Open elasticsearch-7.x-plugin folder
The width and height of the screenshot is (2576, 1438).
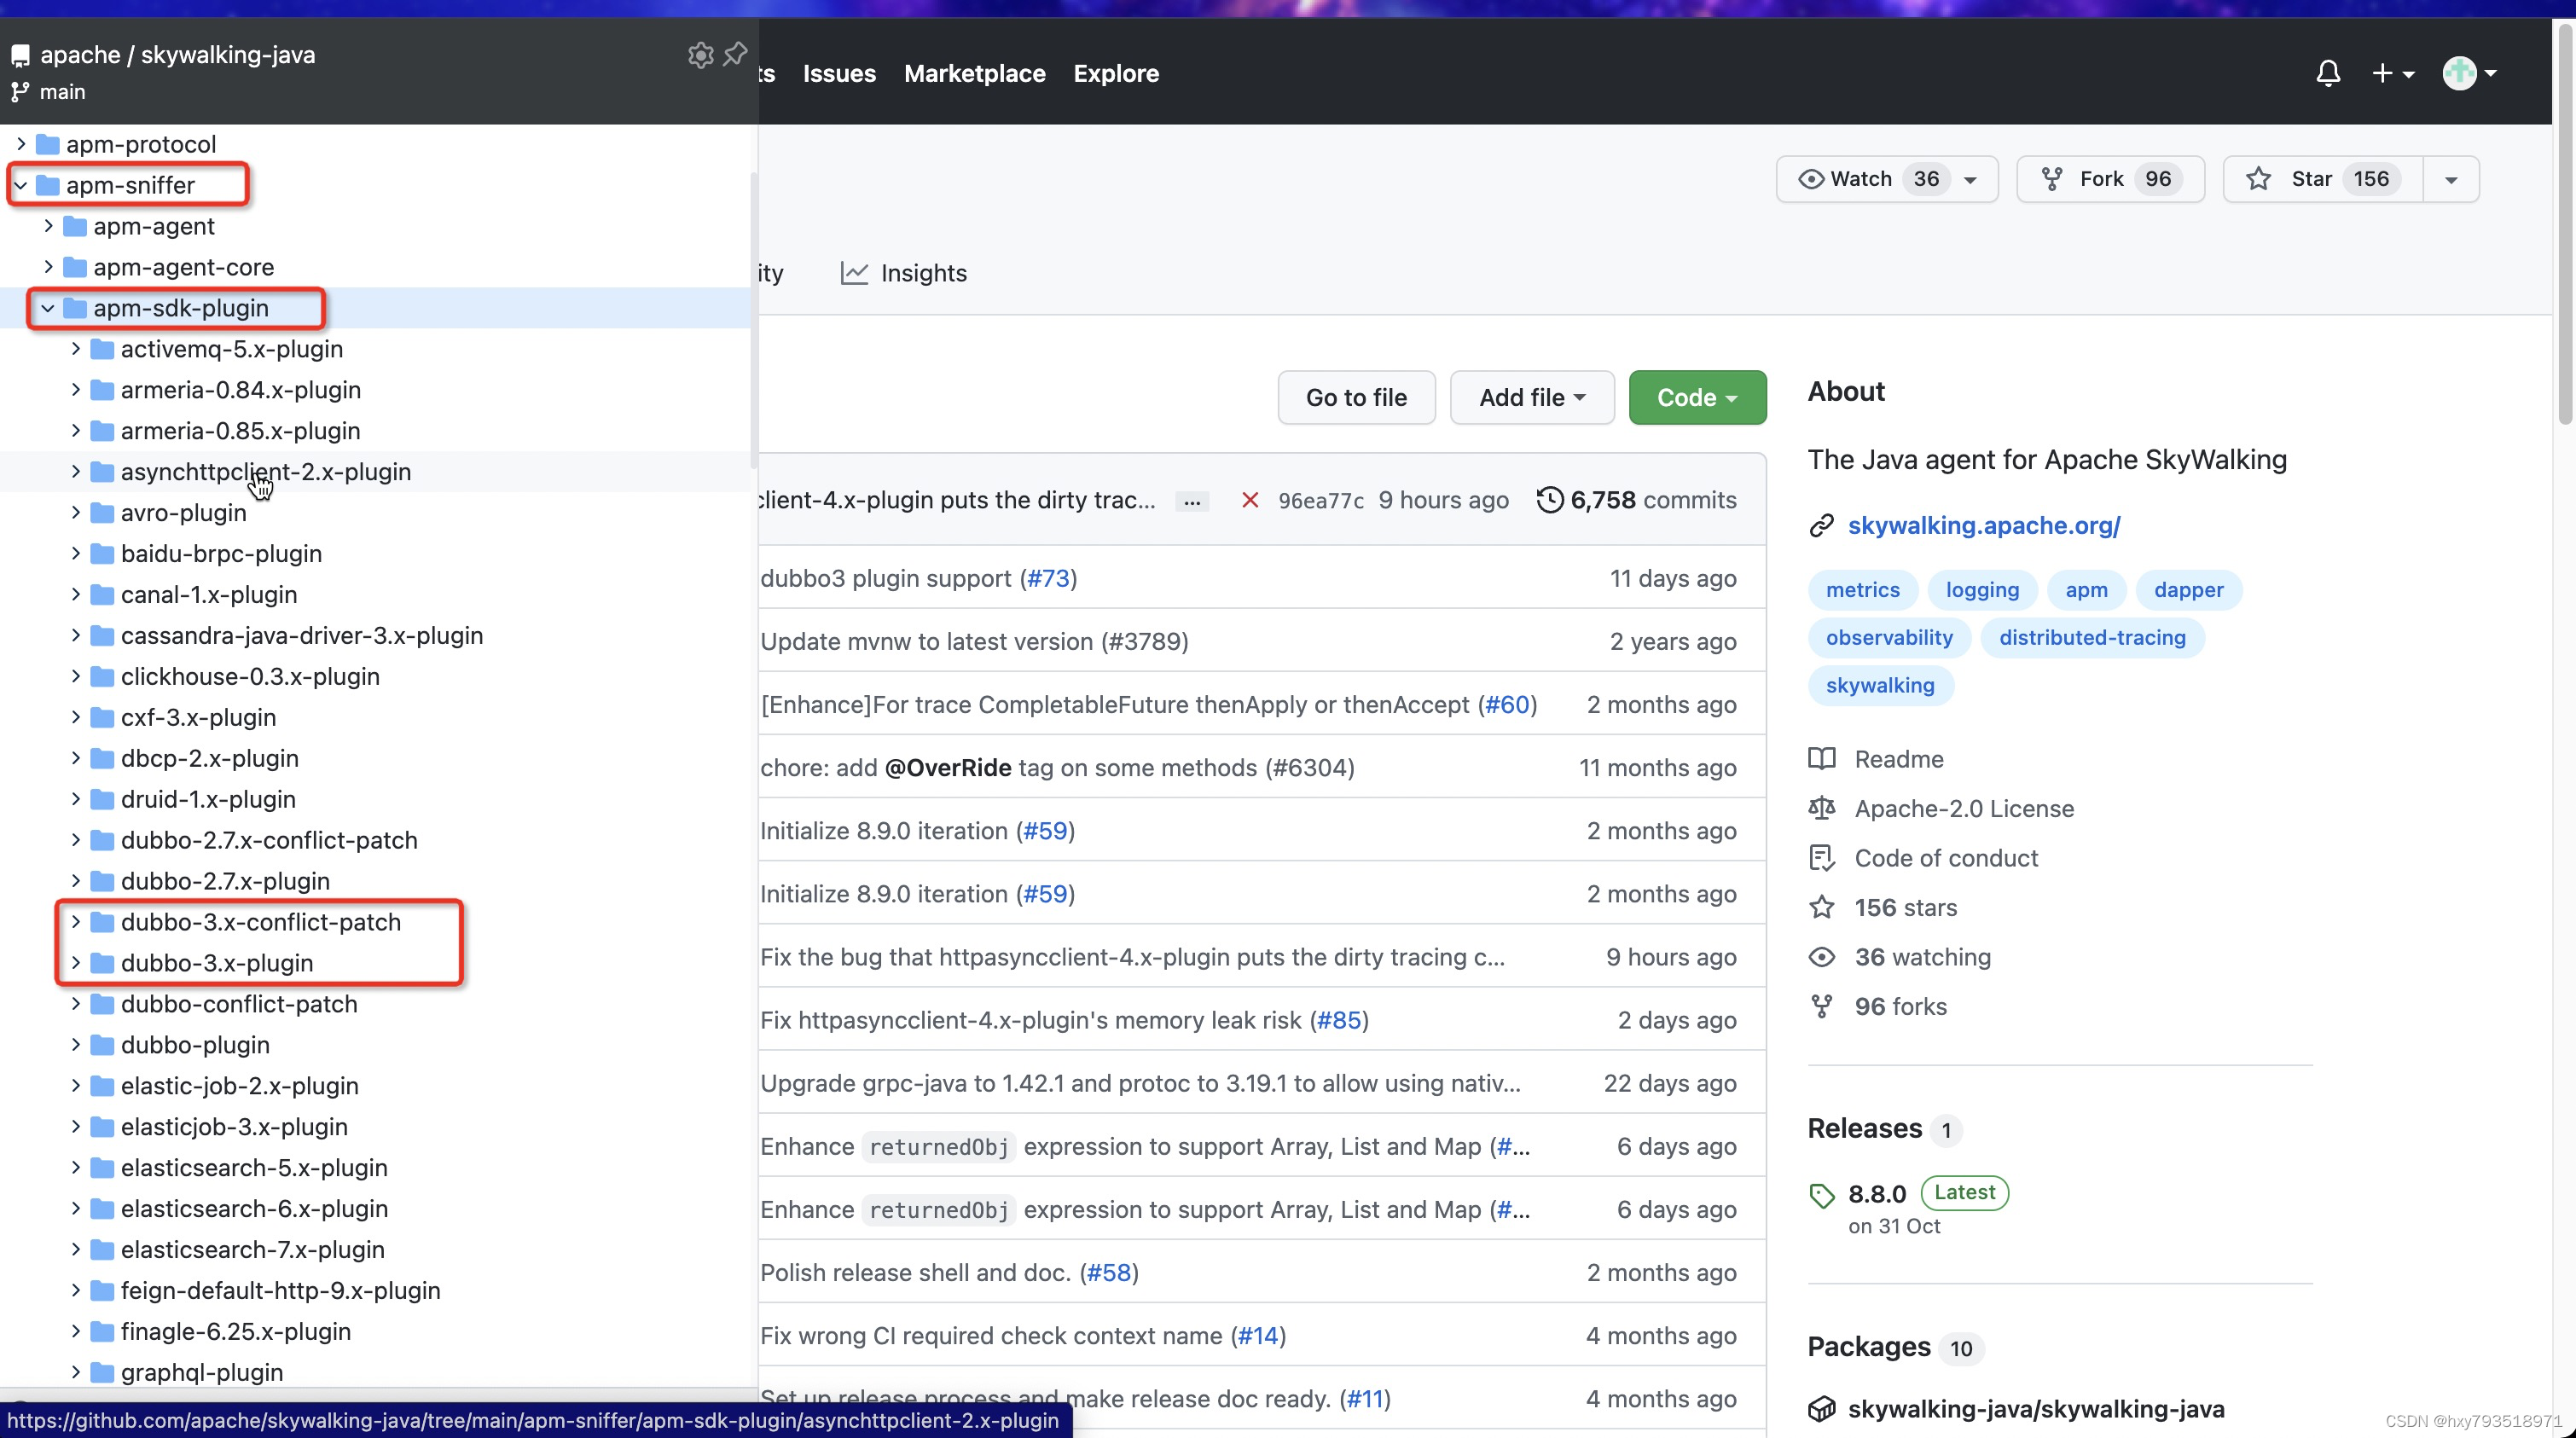pos(252,1250)
